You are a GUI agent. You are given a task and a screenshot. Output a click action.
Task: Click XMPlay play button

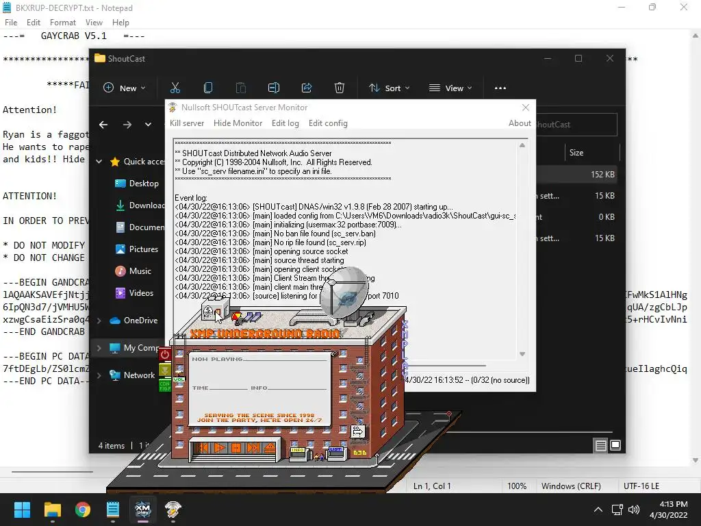click(220, 448)
